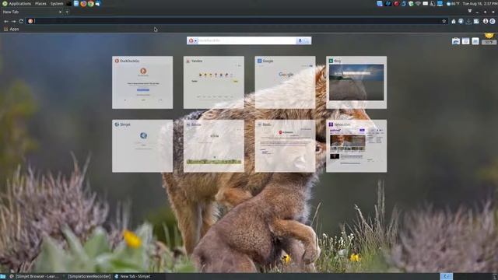
Task: Open the home page via the house icon
Action: pyautogui.click(x=454, y=21)
